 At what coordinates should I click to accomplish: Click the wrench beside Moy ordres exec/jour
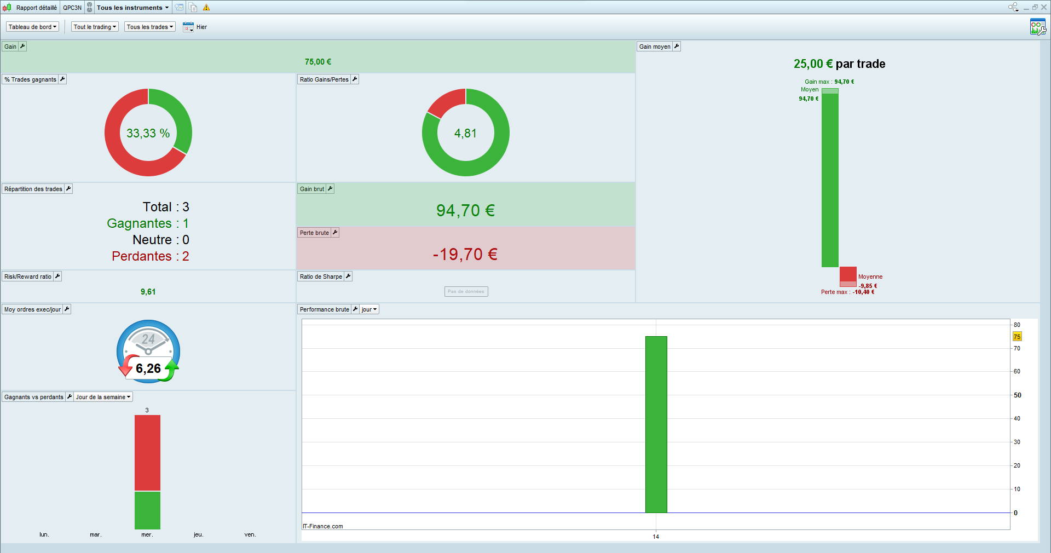67,309
